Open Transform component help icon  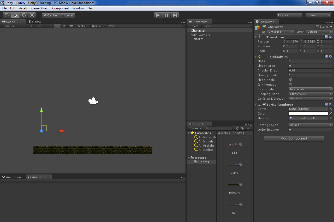coord(326,37)
